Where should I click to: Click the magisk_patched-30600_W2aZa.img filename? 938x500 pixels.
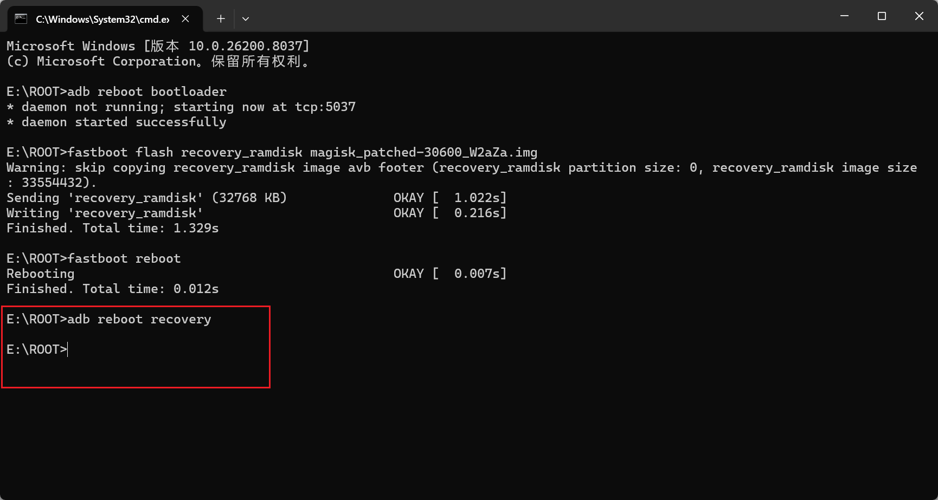[x=423, y=152]
